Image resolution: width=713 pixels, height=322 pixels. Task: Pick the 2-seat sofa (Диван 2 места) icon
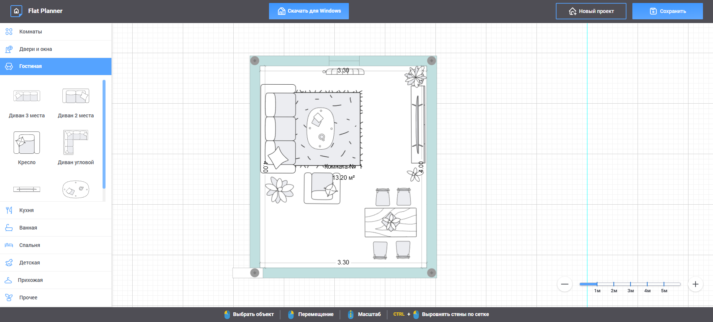coord(76,96)
